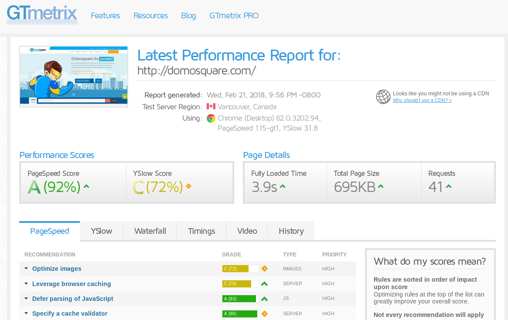Image resolution: width=508 pixels, height=320 pixels.
Task: Click the green arrow in Defer parsing row
Action: click(264, 299)
